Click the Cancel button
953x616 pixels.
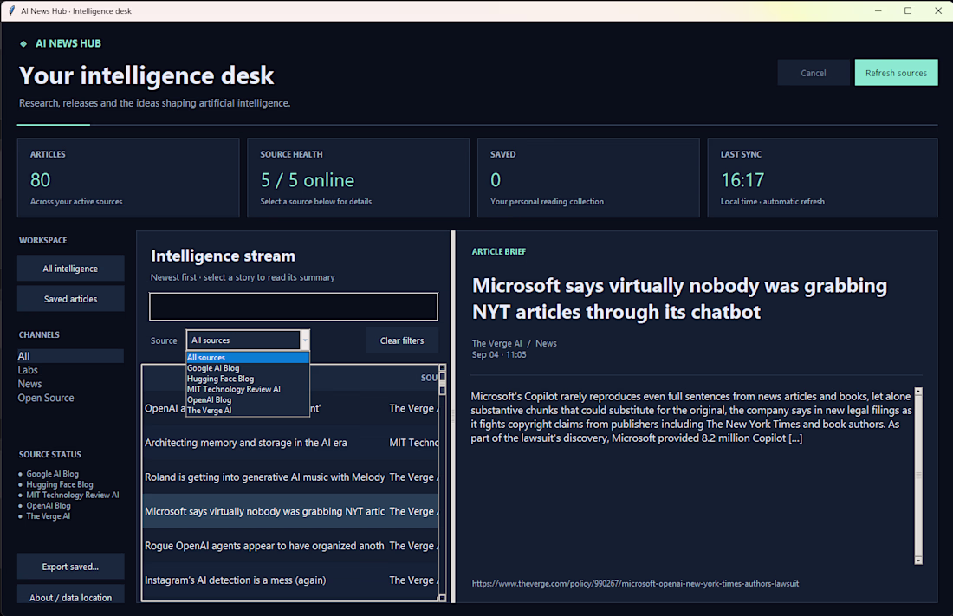[x=814, y=73]
